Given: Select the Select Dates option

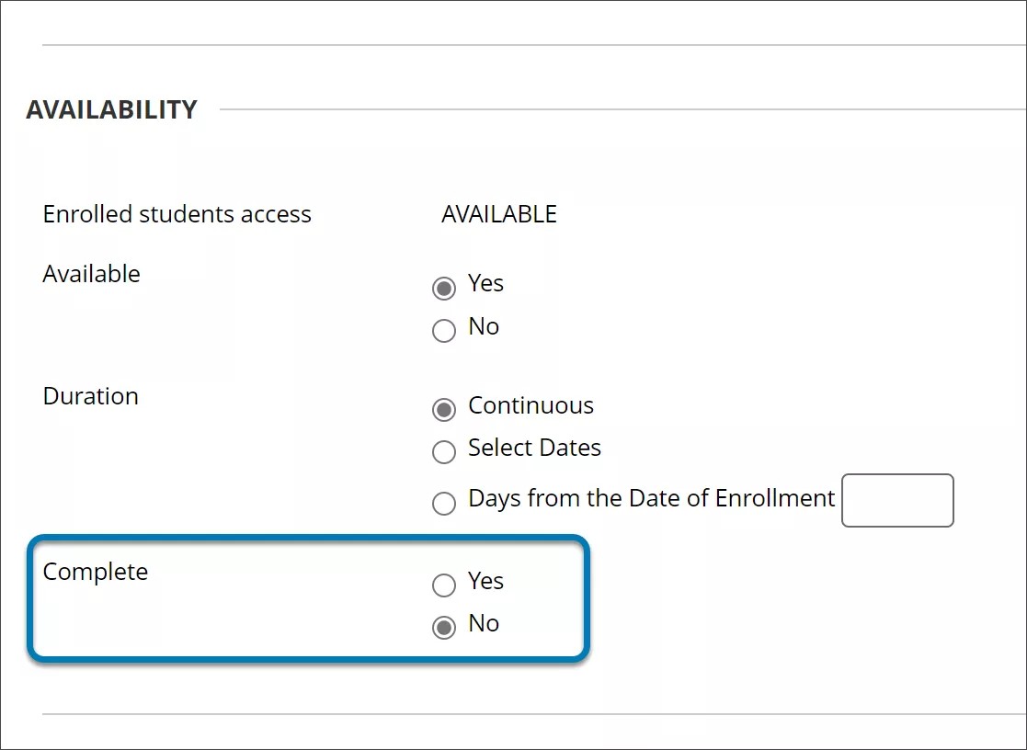Looking at the screenshot, I should click(x=444, y=452).
